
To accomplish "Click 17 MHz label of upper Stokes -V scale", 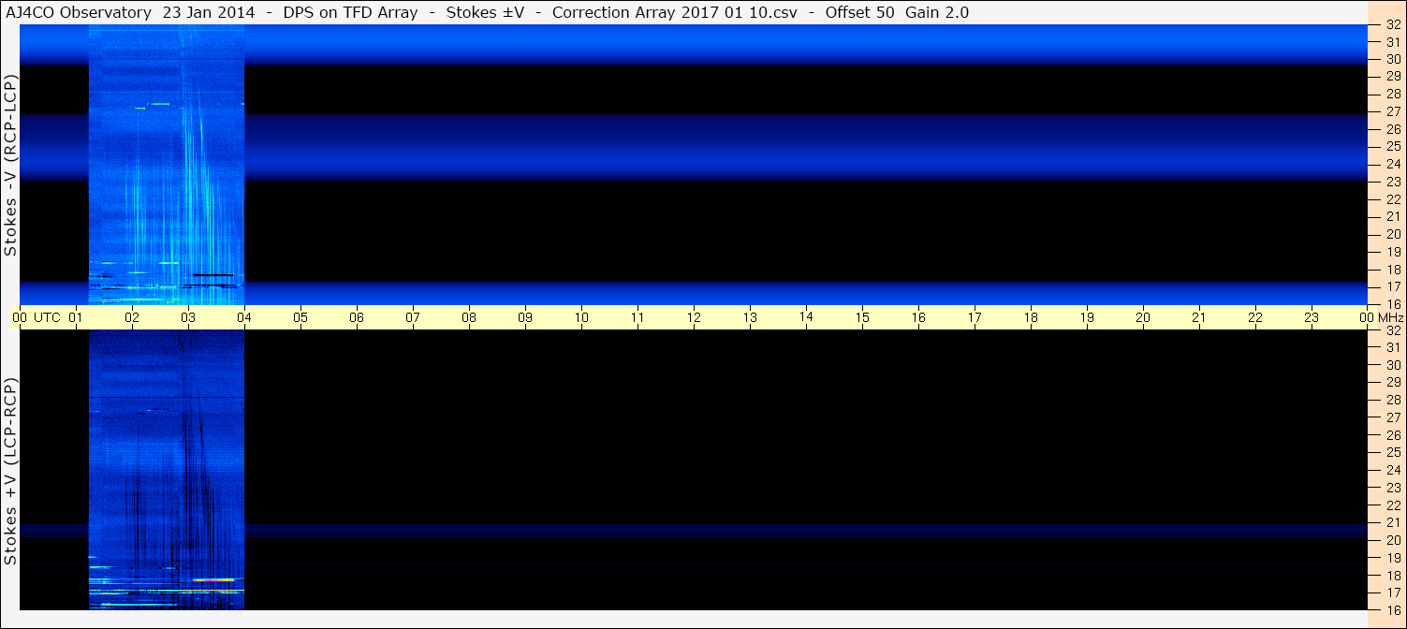I will [x=1392, y=286].
